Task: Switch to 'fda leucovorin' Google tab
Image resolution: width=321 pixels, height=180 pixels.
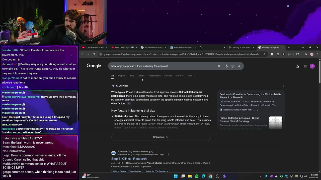Action: point(153,47)
